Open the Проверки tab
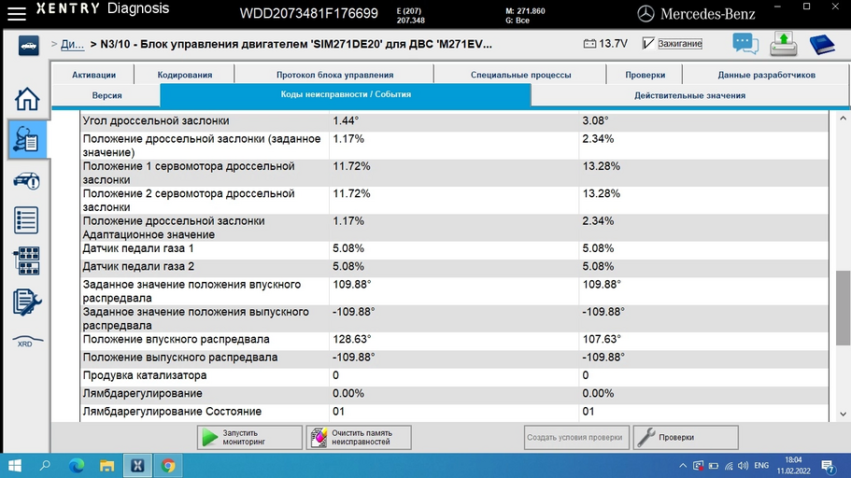The image size is (851, 478). pos(645,75)
